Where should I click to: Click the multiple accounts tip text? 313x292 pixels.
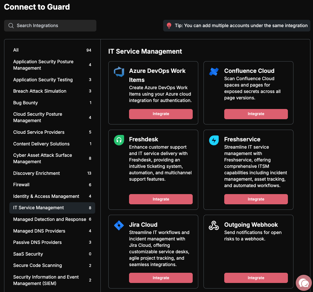coord(241,25)
